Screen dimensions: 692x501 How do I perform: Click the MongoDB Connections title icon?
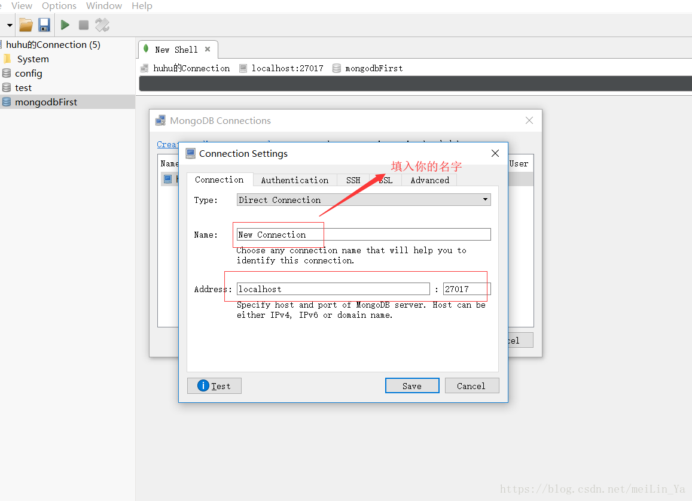[x=161, y=120]
